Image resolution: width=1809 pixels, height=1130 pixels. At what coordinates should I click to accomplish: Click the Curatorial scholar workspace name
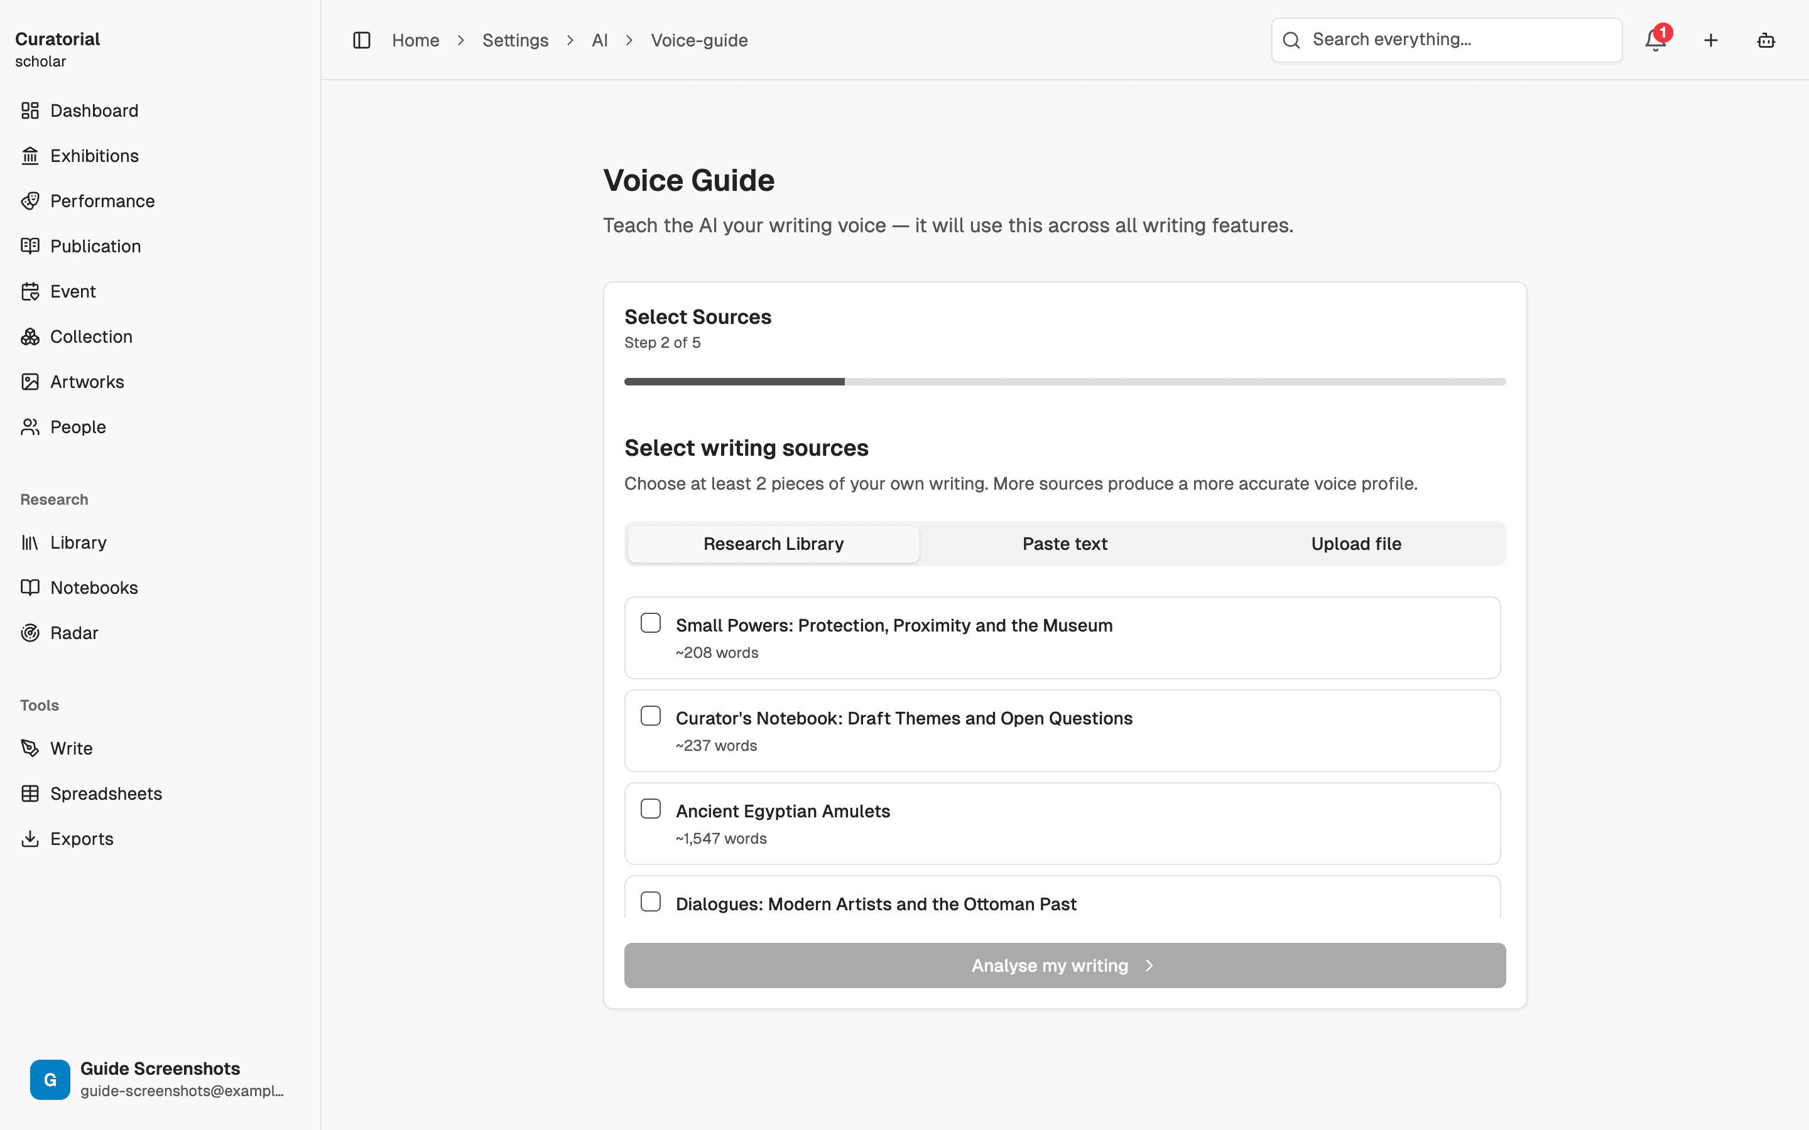tap(58, 50)
